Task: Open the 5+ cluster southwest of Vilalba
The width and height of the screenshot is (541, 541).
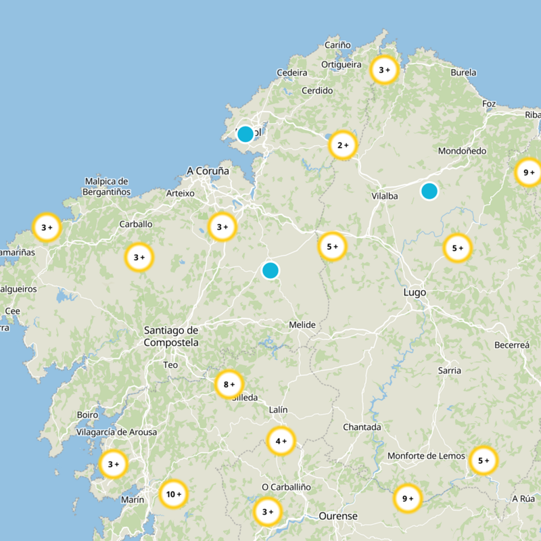Action: click(x=332, y=246)
